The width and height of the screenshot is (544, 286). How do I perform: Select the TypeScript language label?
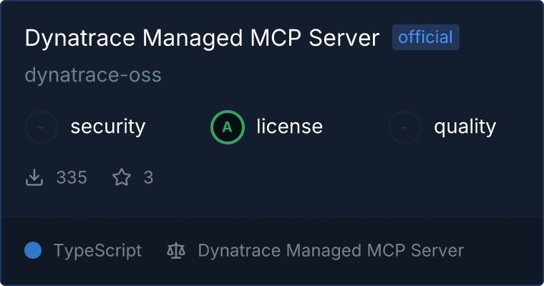coord(97,250)
